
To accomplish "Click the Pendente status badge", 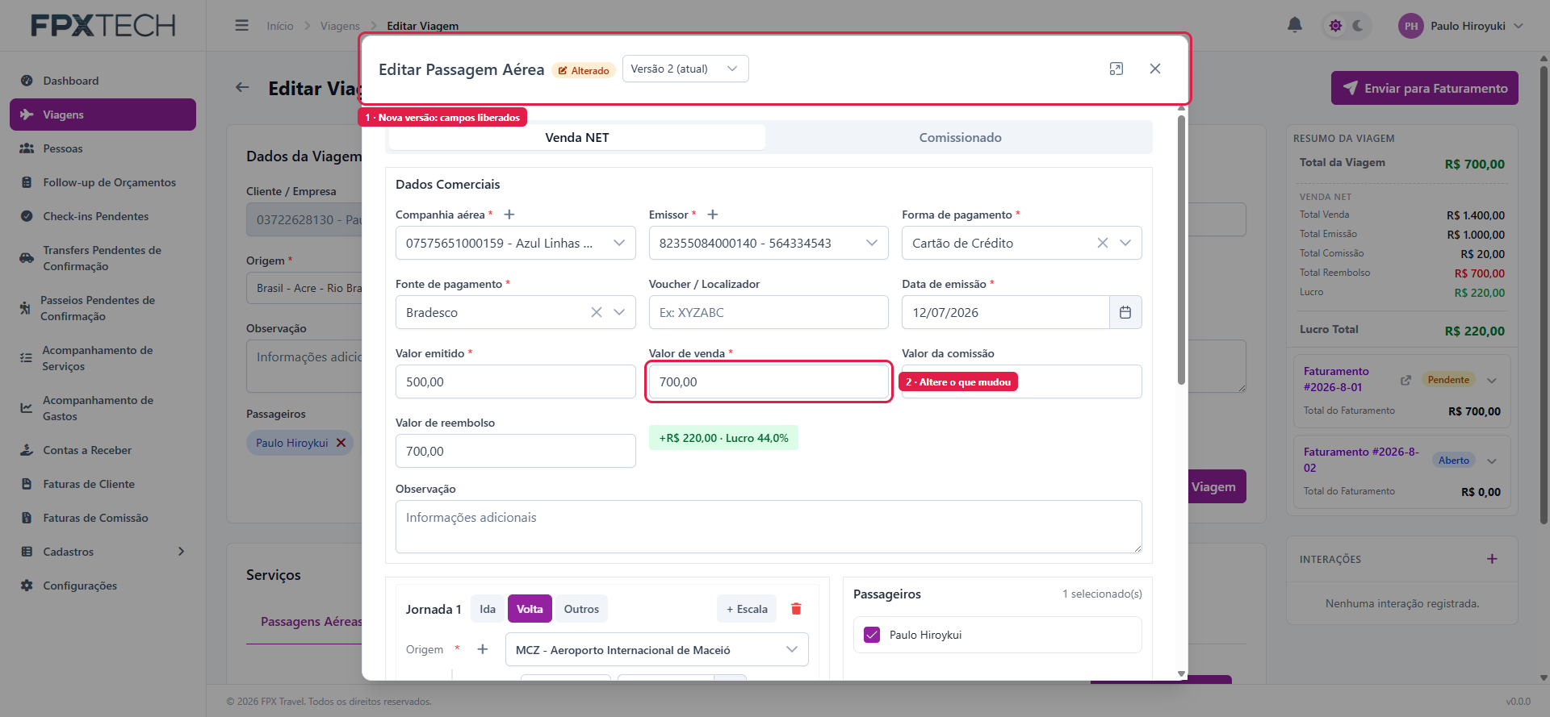I will click(x=1448, y=380).
